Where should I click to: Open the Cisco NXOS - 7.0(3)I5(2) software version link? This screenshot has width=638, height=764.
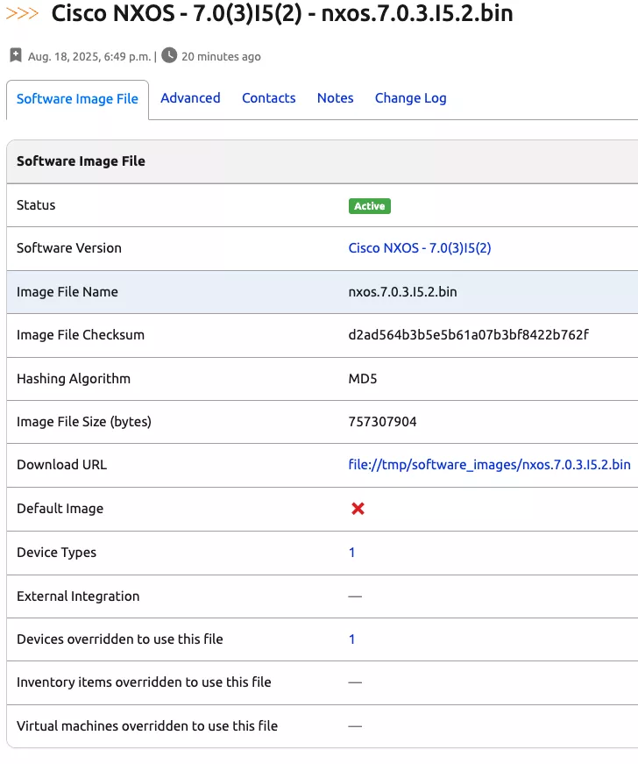click(x=420, y=248)
